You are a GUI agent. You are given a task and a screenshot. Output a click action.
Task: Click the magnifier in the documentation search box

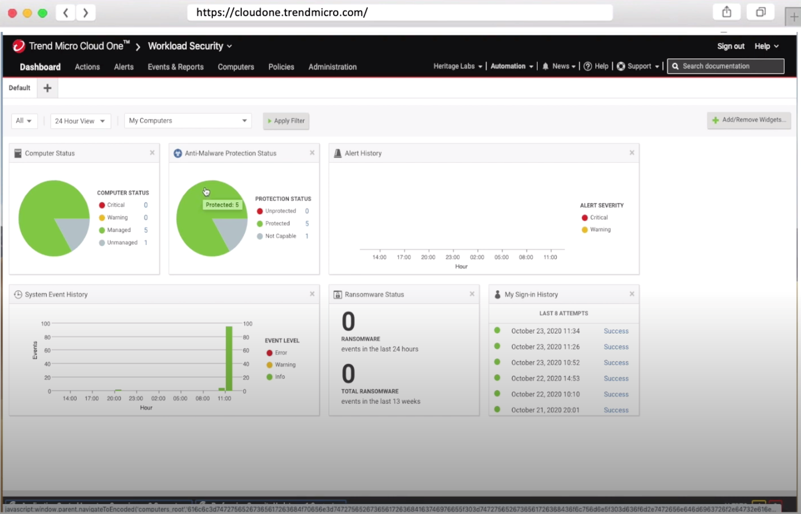(675, 66)
